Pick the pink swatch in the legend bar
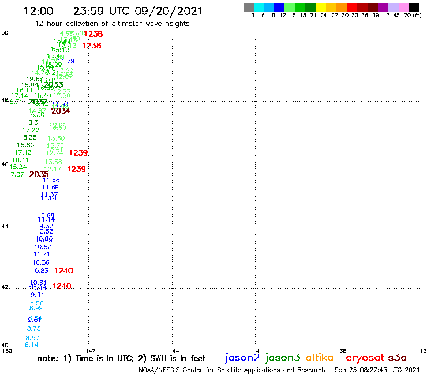427x375 pixels. click(x=403, y=7)
